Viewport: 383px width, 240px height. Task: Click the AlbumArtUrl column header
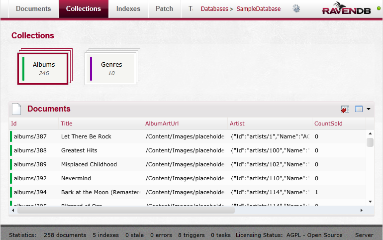162,123
